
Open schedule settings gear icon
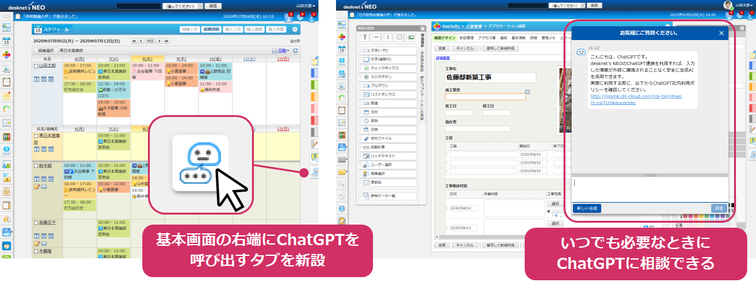tap(295, 29)
